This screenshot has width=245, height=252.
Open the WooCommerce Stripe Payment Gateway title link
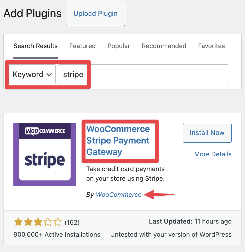(118, 140)
